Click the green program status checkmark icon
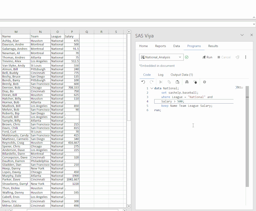This screenshot has height=211, width=256. pyautogui.click(x=187, y=57)
